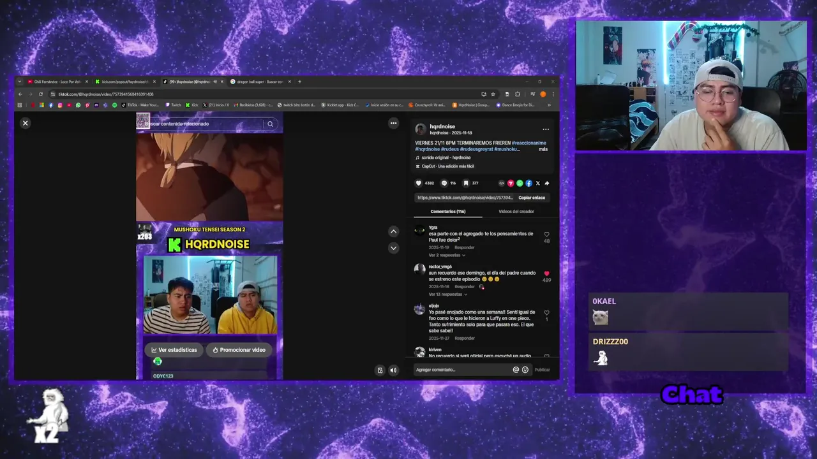Viewport: 817px width, 459px height.
Task: Open rector_vmg6's profile avatar
Action: point(419,269)
